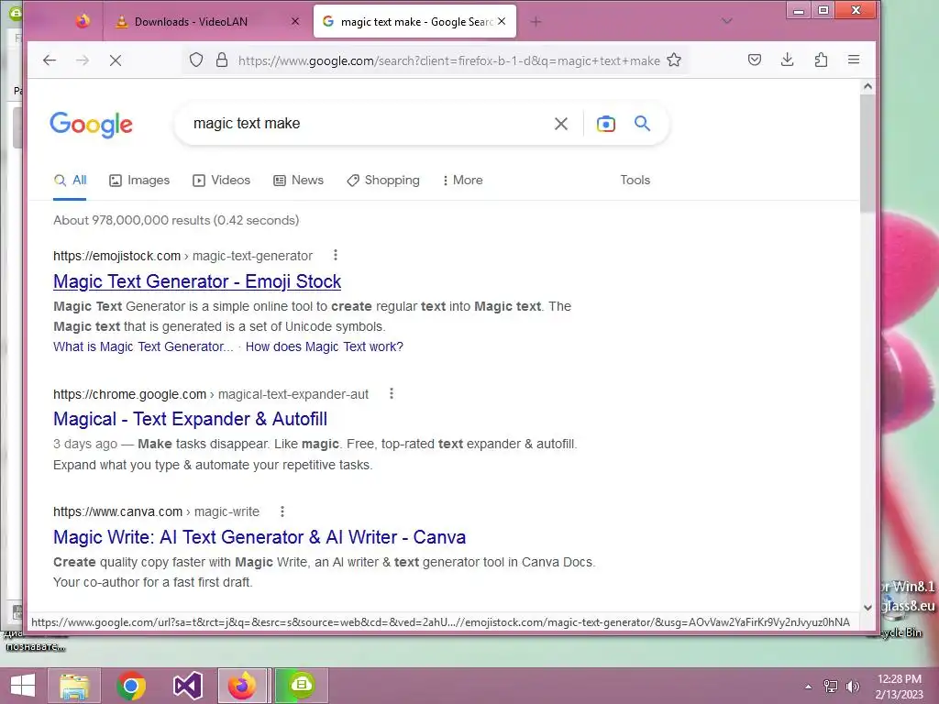Click the blue magnifier search button
This screenshot has height=704, width=939.
pyautogui.click(x=643, y=124)
